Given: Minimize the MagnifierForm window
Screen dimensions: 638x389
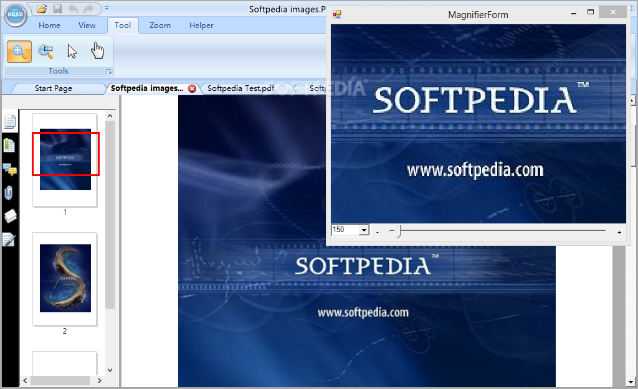Looking at the screenshot, I should tap(574, 14).
